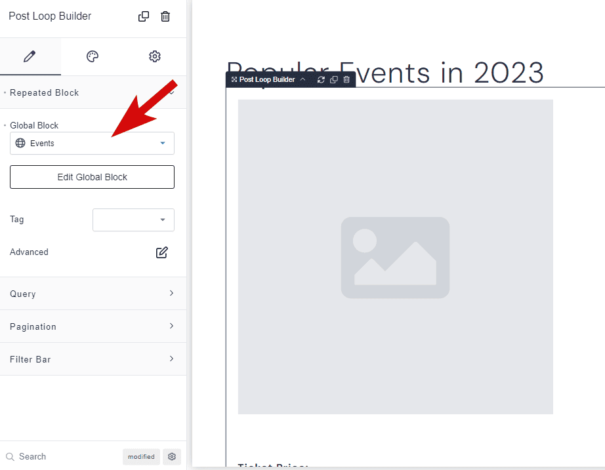Collapse the Repeated Block section
Screen dimensions: 605x470
pyautogui.click(x=93, y=92)
